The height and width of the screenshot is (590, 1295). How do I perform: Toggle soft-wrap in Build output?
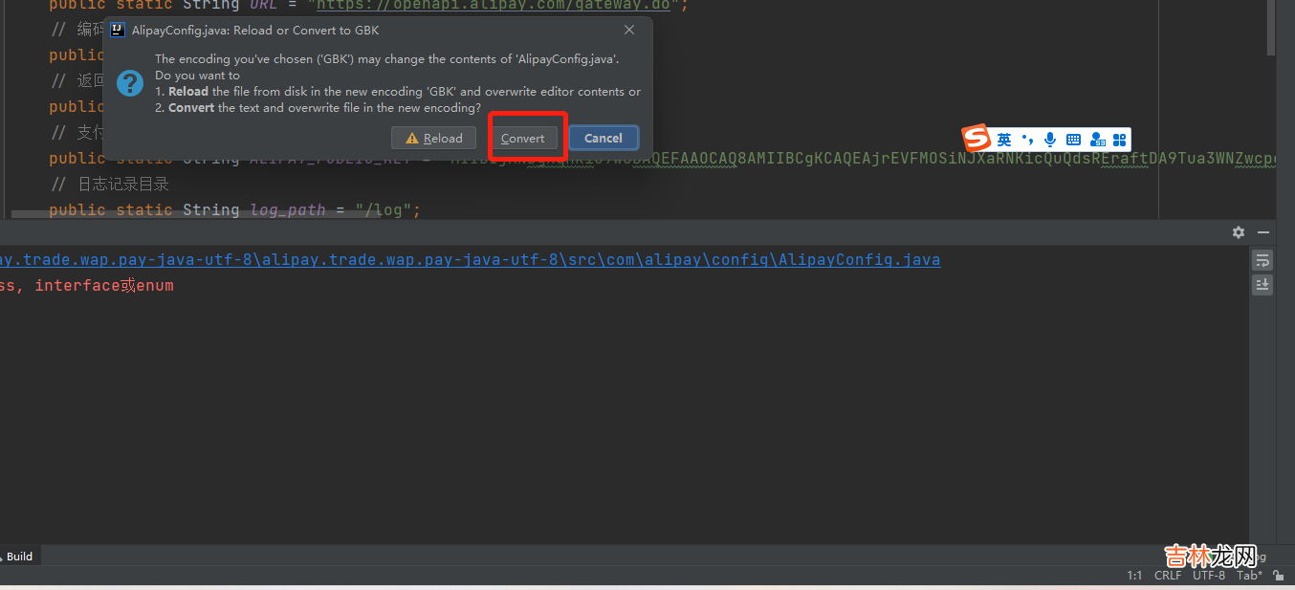pos(1262,260)
